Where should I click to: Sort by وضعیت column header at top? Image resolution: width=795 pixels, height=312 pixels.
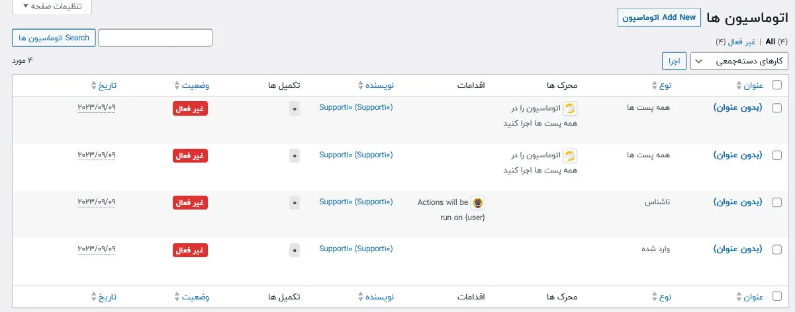(192, 86)
